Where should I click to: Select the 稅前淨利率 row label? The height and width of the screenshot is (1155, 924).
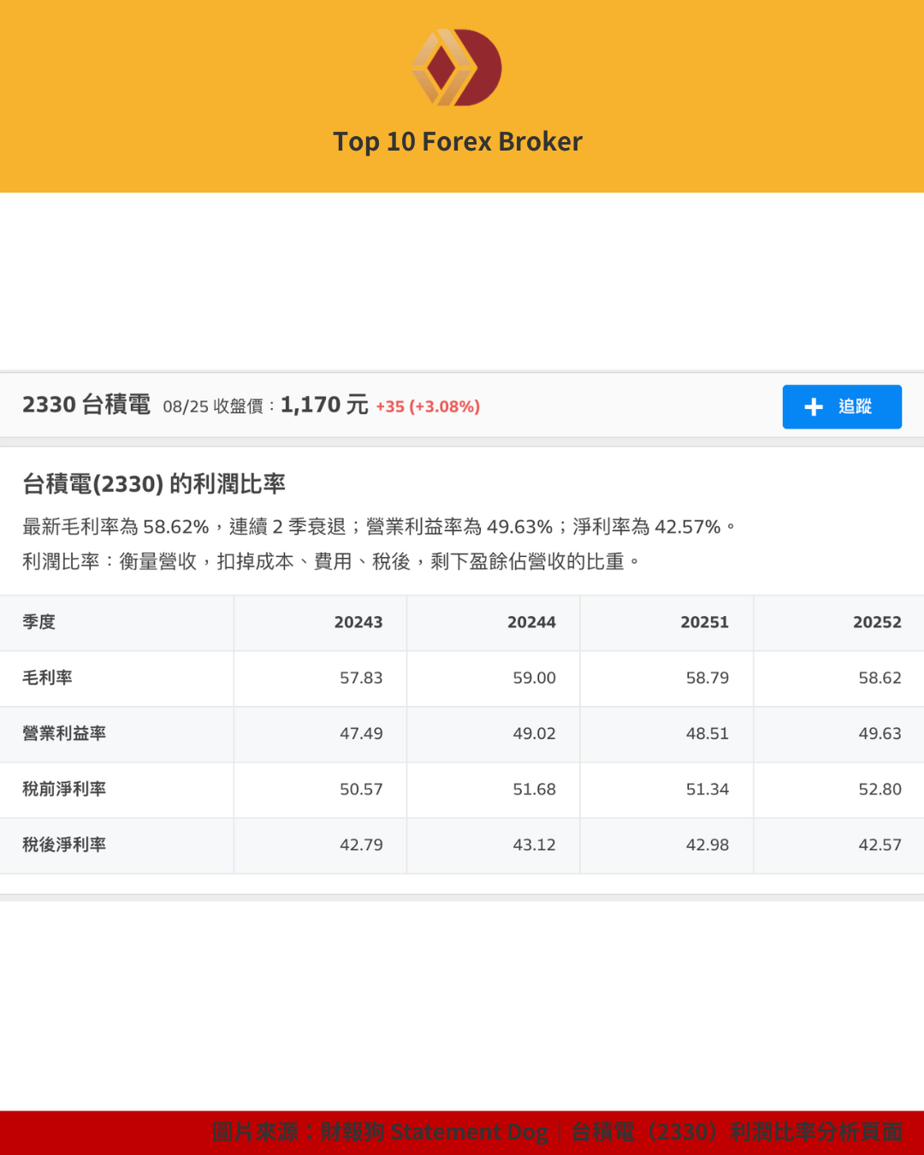(x=64, y=789)
